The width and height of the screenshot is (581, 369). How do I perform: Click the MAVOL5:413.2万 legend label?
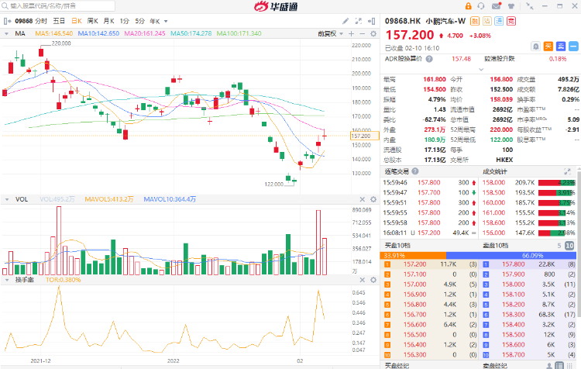click(x=109, y=199)
